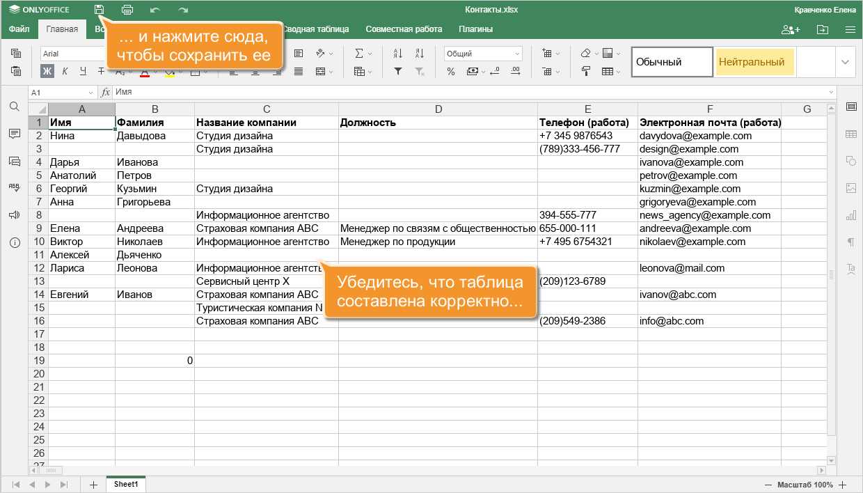Click the font color button with red underline
The height and width of the screenshot is (493, 863).
145,71
